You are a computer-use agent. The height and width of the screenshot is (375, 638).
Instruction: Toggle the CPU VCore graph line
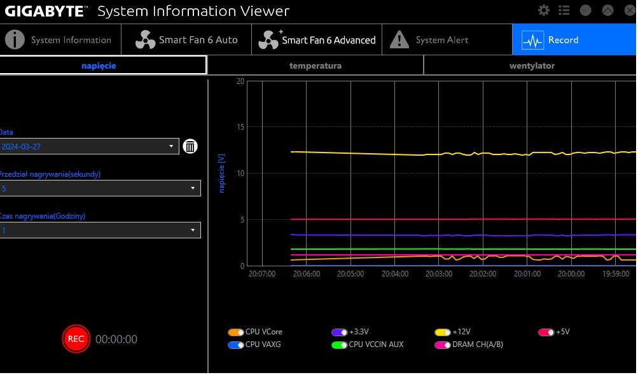pos(235,332)
